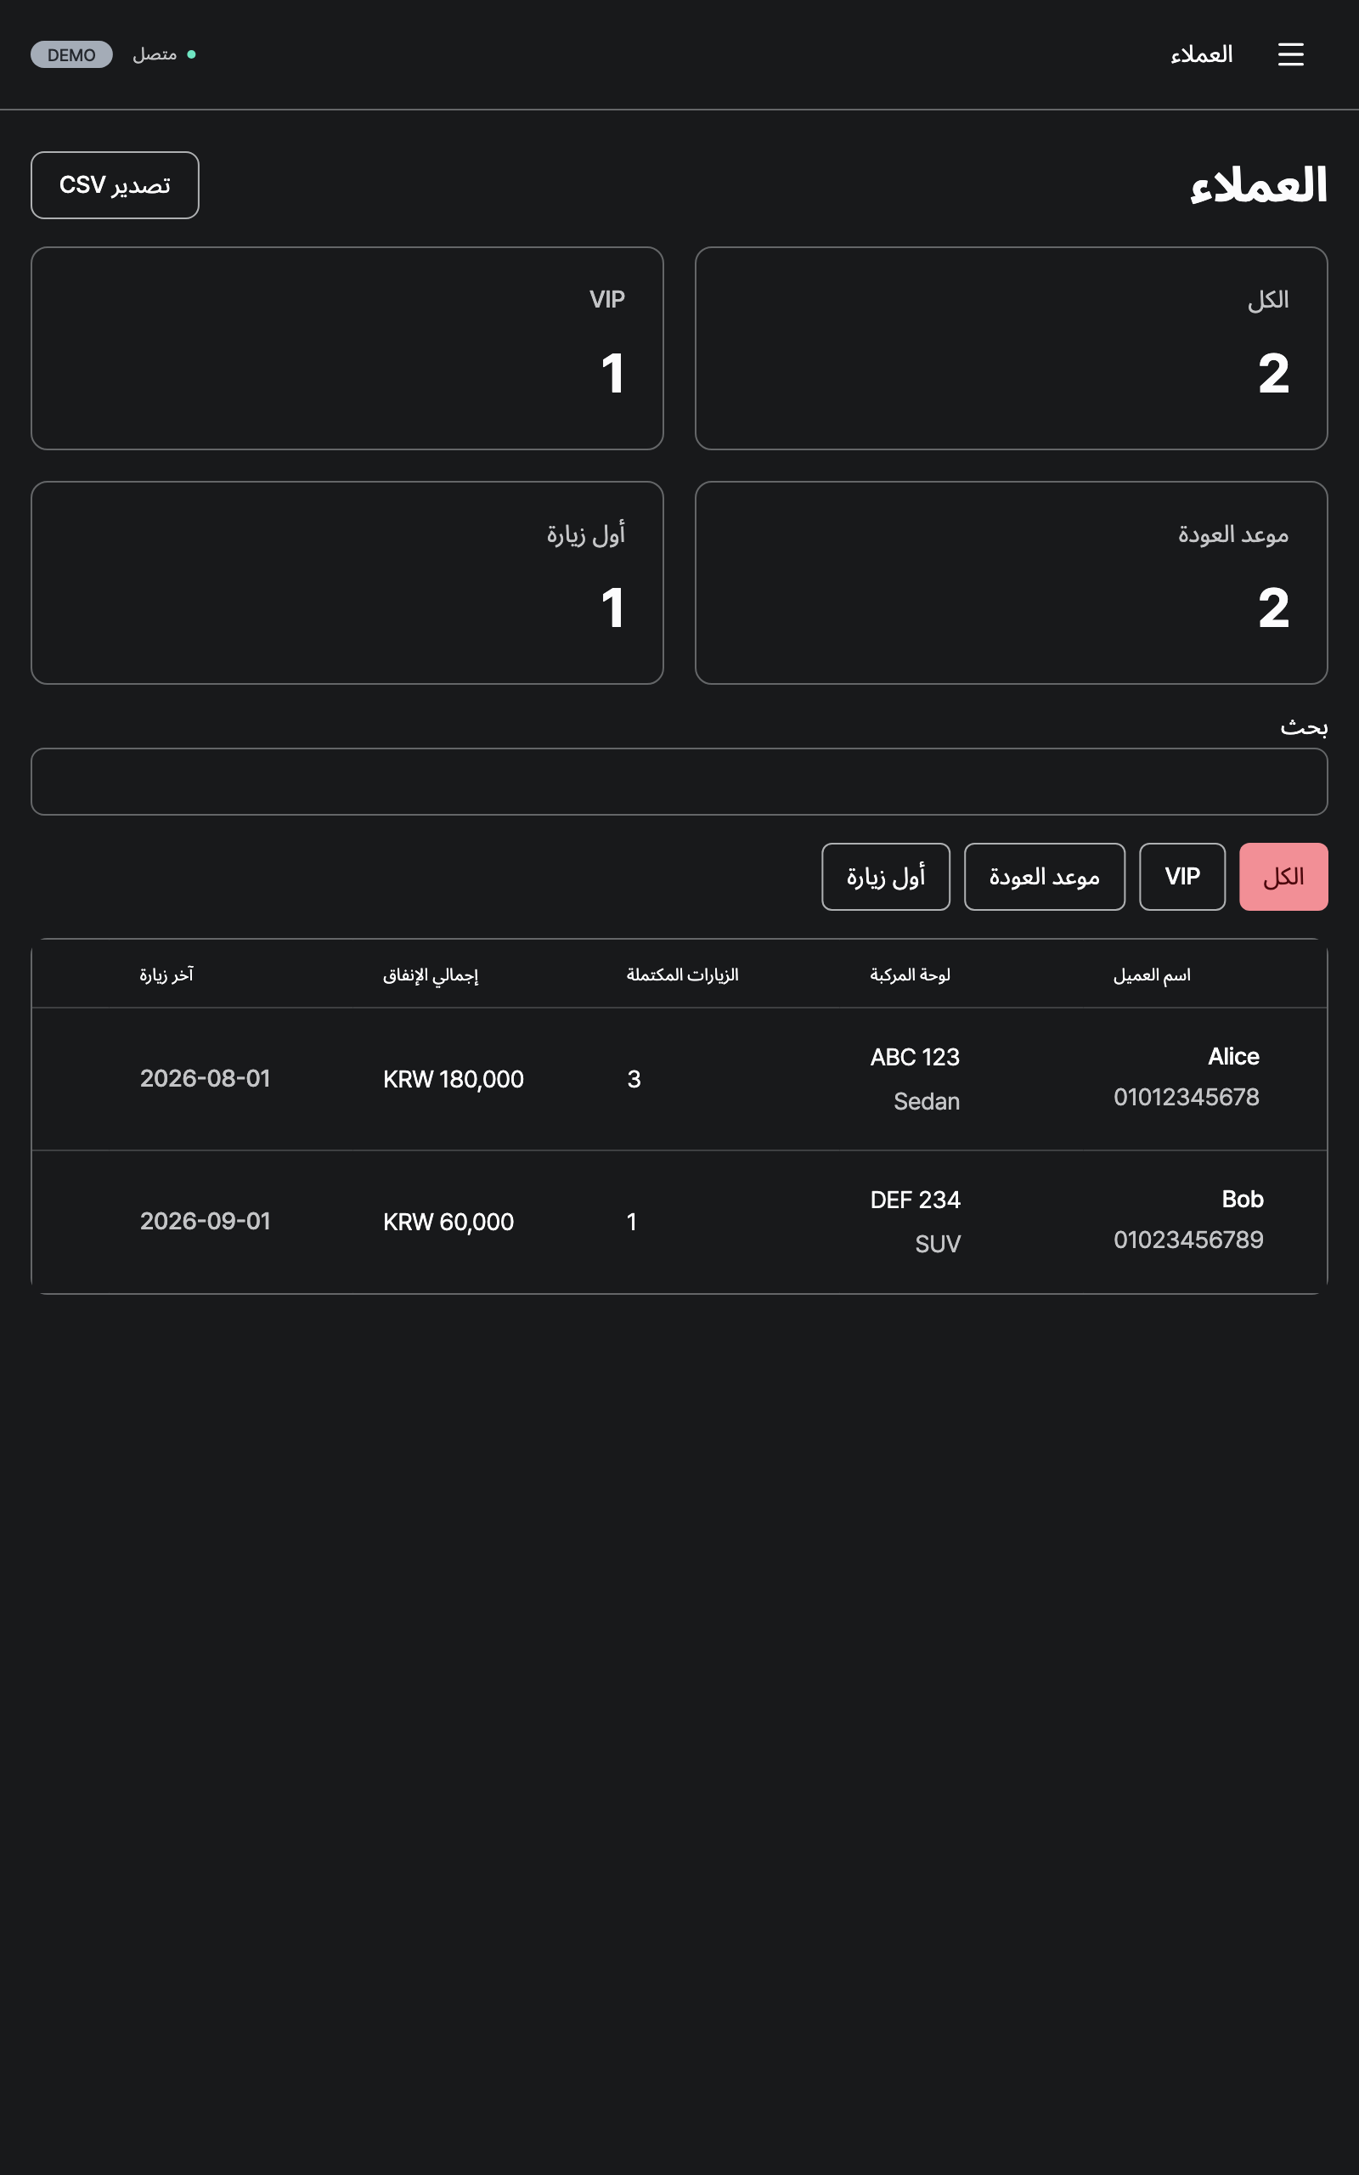Click the DEMO badge
Screen dimensions: 1359x2175
[72, 55]
